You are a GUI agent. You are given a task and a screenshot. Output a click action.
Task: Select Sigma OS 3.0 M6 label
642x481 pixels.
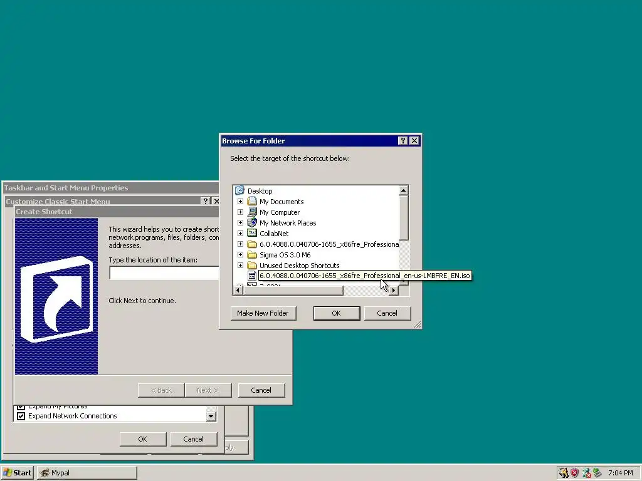point(285,255)
